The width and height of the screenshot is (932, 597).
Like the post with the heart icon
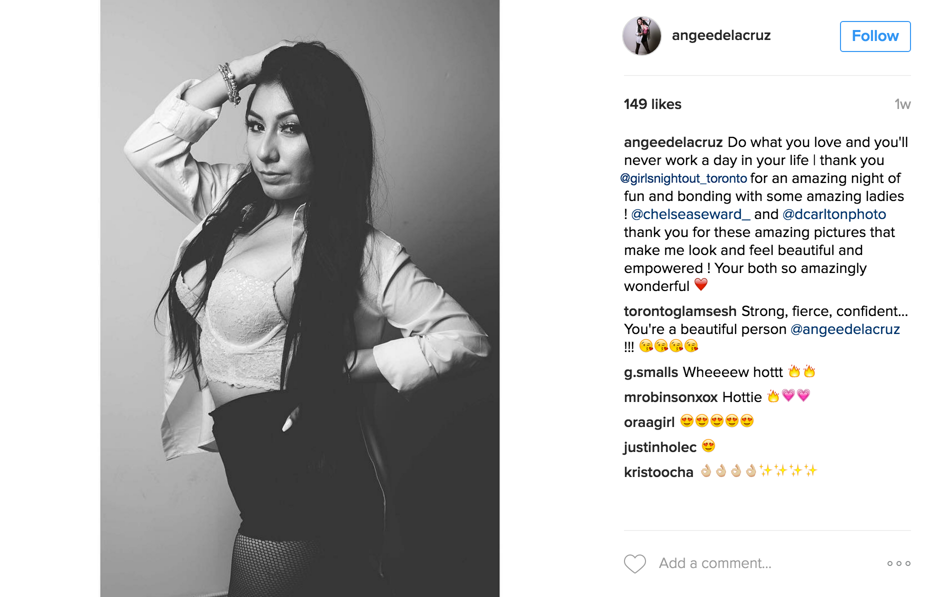[635, 563]
